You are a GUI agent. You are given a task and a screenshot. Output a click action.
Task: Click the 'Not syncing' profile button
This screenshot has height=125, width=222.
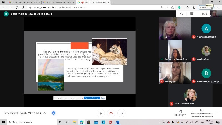pos(206,7)
